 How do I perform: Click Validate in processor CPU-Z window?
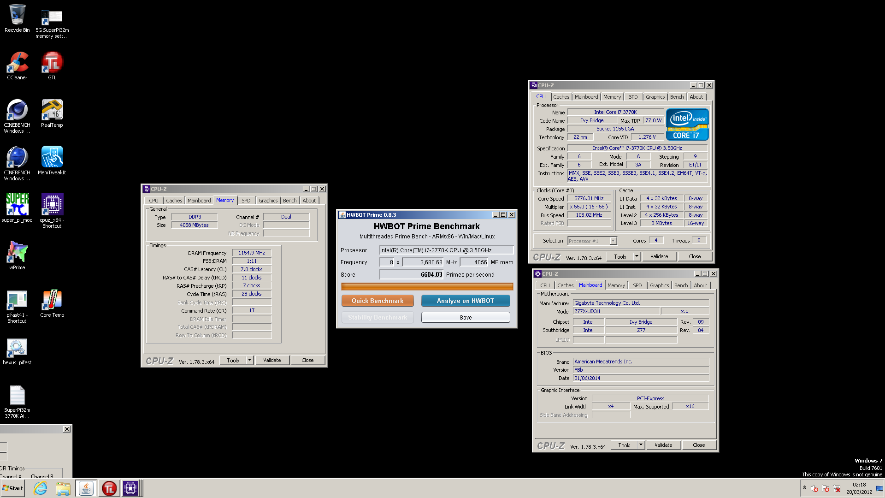(659, 256)
